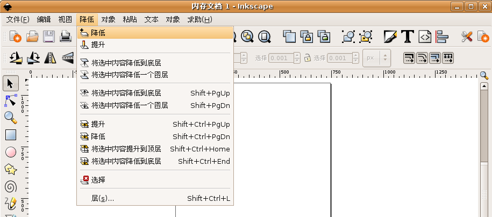
Task: Click magnifier icon at ruler corner
Action: [484, 75]
